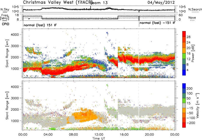Click the '4000' tick on power panel

tap(15, 35)
